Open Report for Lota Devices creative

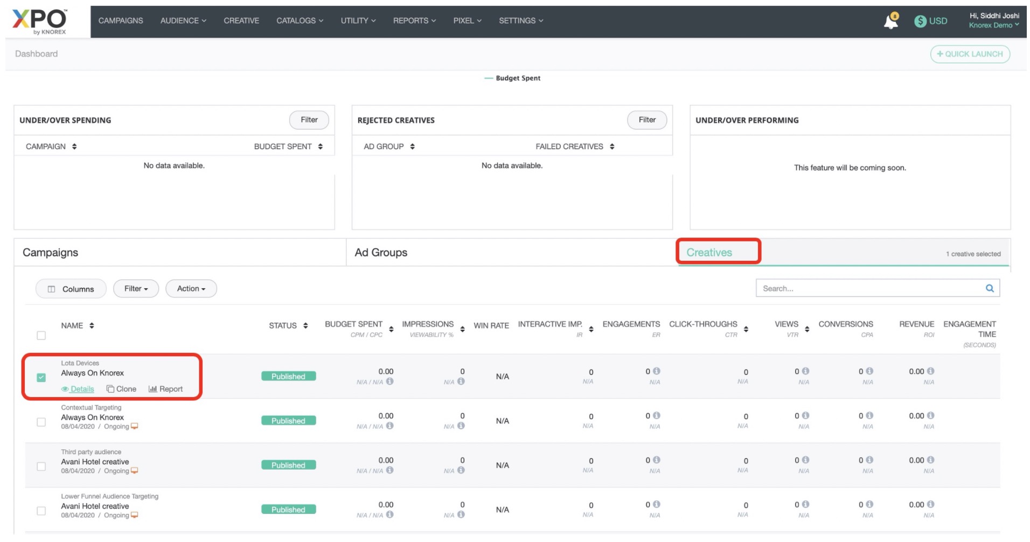(x=166, y=389)
